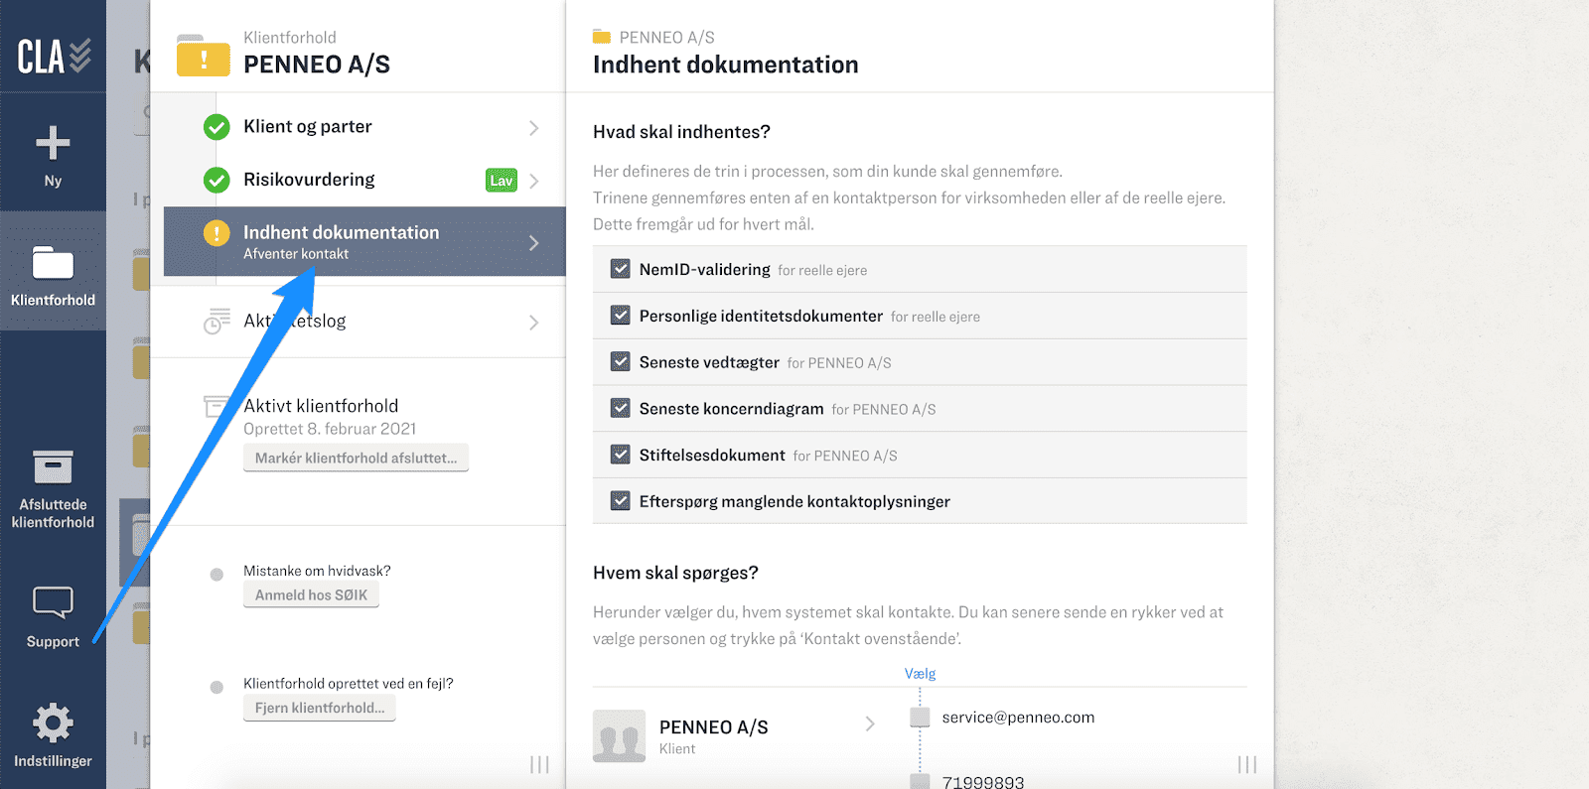1589x789 pixels.
Task: Select the 71999893 phone contact checkbox
Action: coord(921,781)
